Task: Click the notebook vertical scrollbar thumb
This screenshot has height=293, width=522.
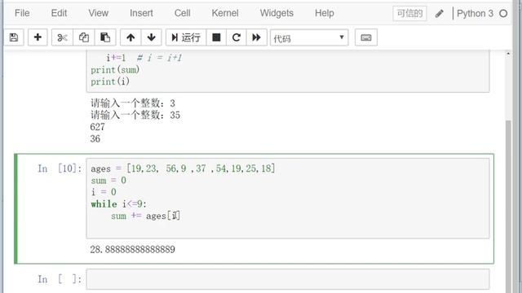Action: 508,206
